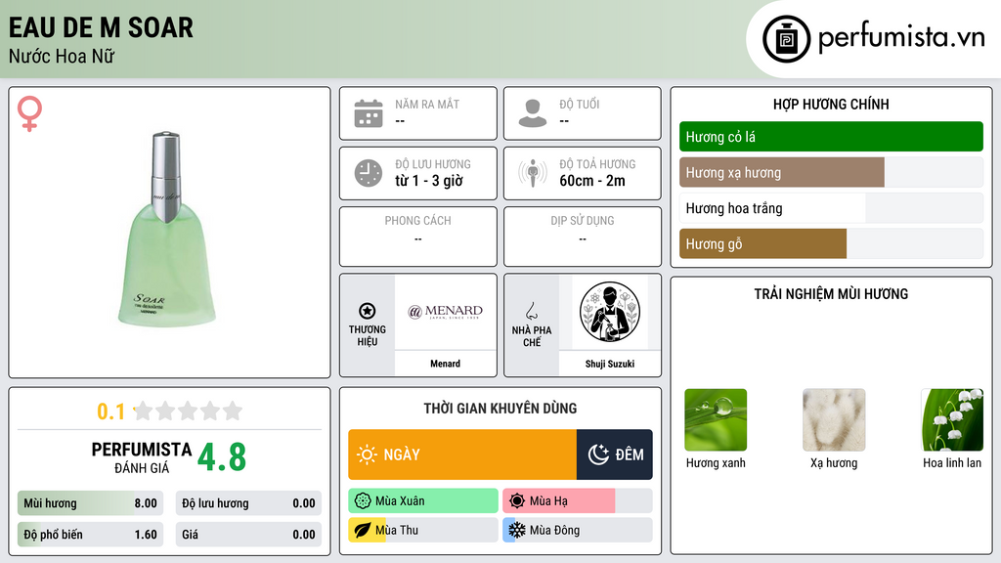1001x563 pixels.
Task: Click the Menard brand logo
Action: pos(445,312)
